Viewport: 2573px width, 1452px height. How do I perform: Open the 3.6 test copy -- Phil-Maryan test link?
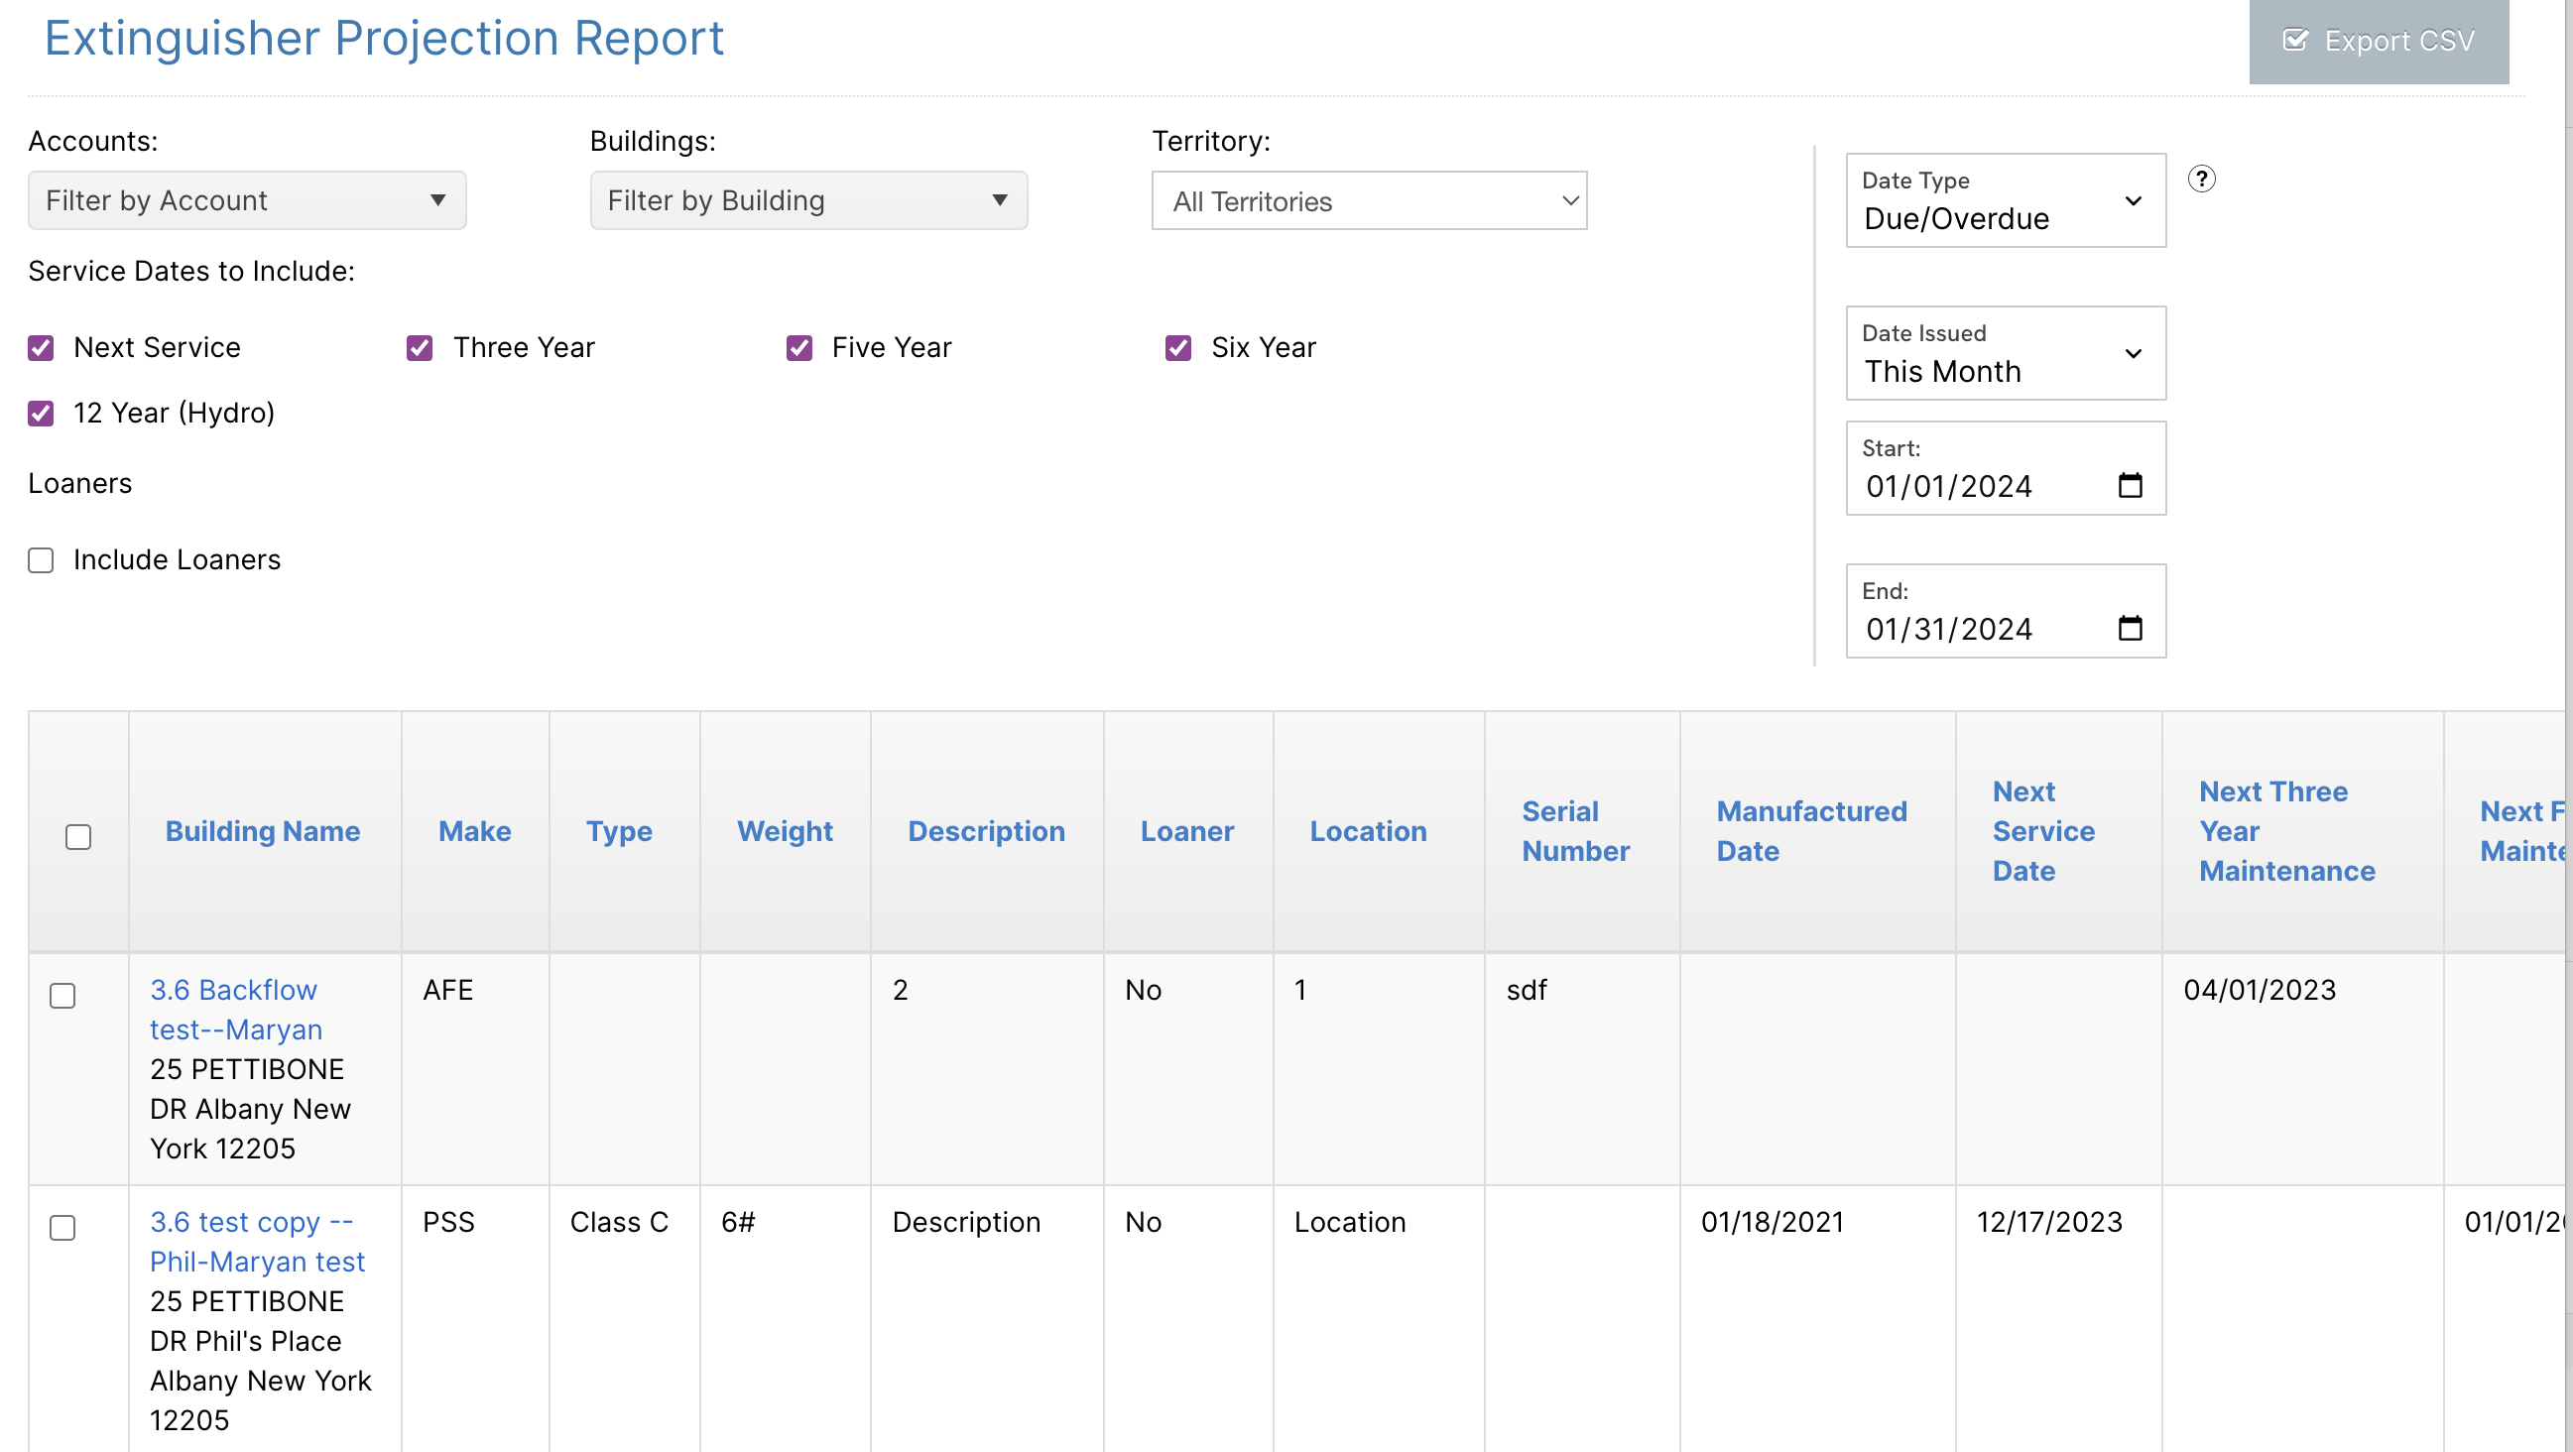click(x=258, y=1242)
